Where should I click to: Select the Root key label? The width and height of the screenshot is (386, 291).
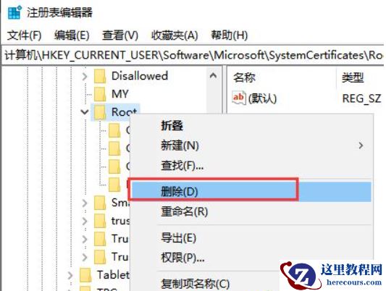(124, 112)
